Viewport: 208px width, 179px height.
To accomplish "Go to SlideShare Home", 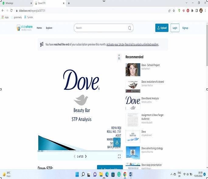I will coord(39,28).
